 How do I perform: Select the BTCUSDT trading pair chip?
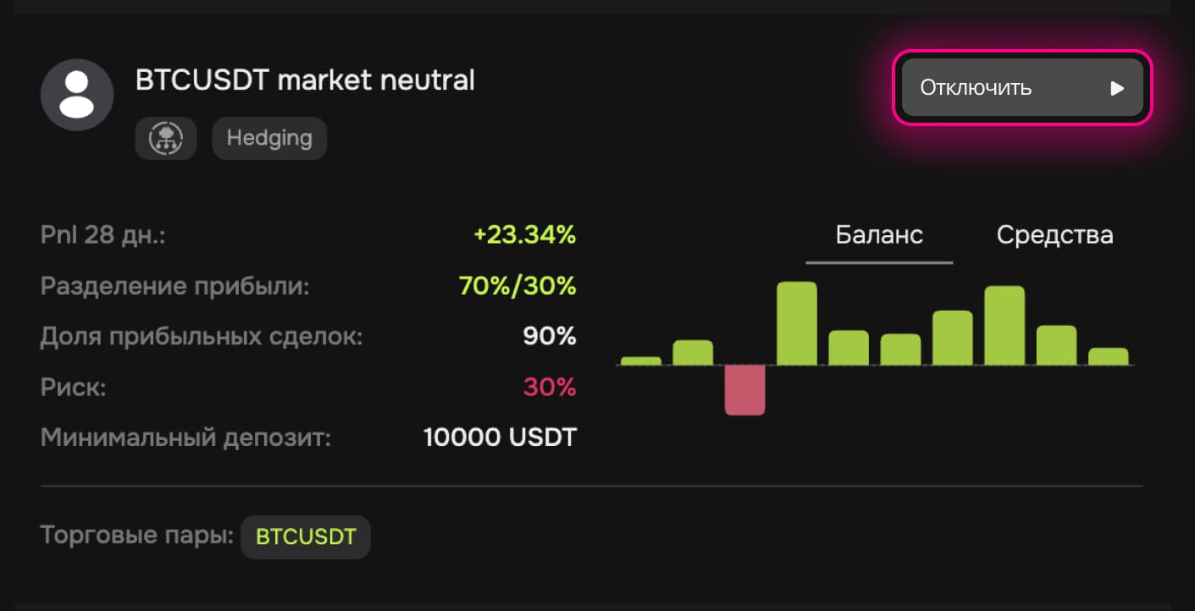306,537
